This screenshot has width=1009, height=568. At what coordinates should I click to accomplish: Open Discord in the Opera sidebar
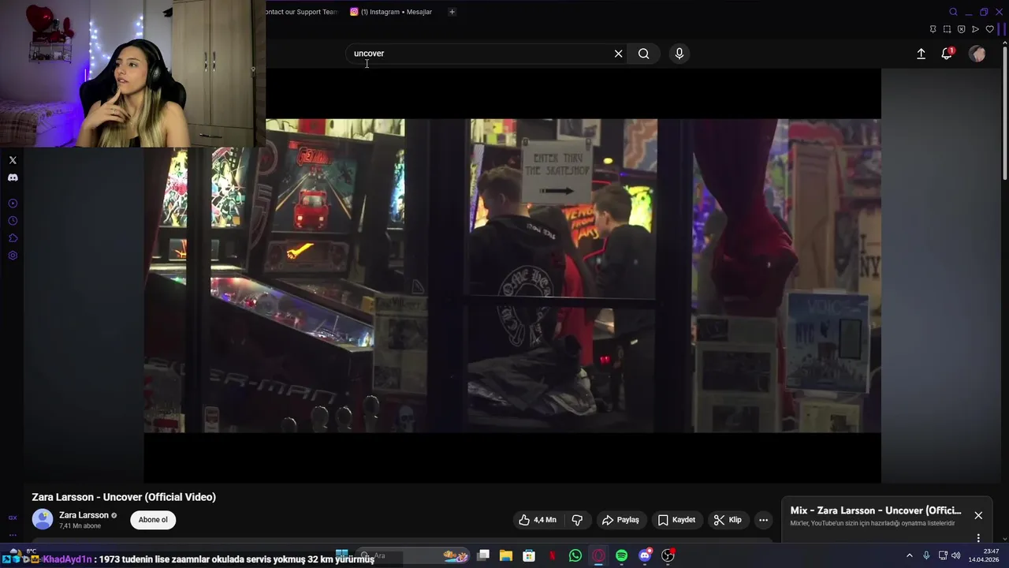(13, 177)
